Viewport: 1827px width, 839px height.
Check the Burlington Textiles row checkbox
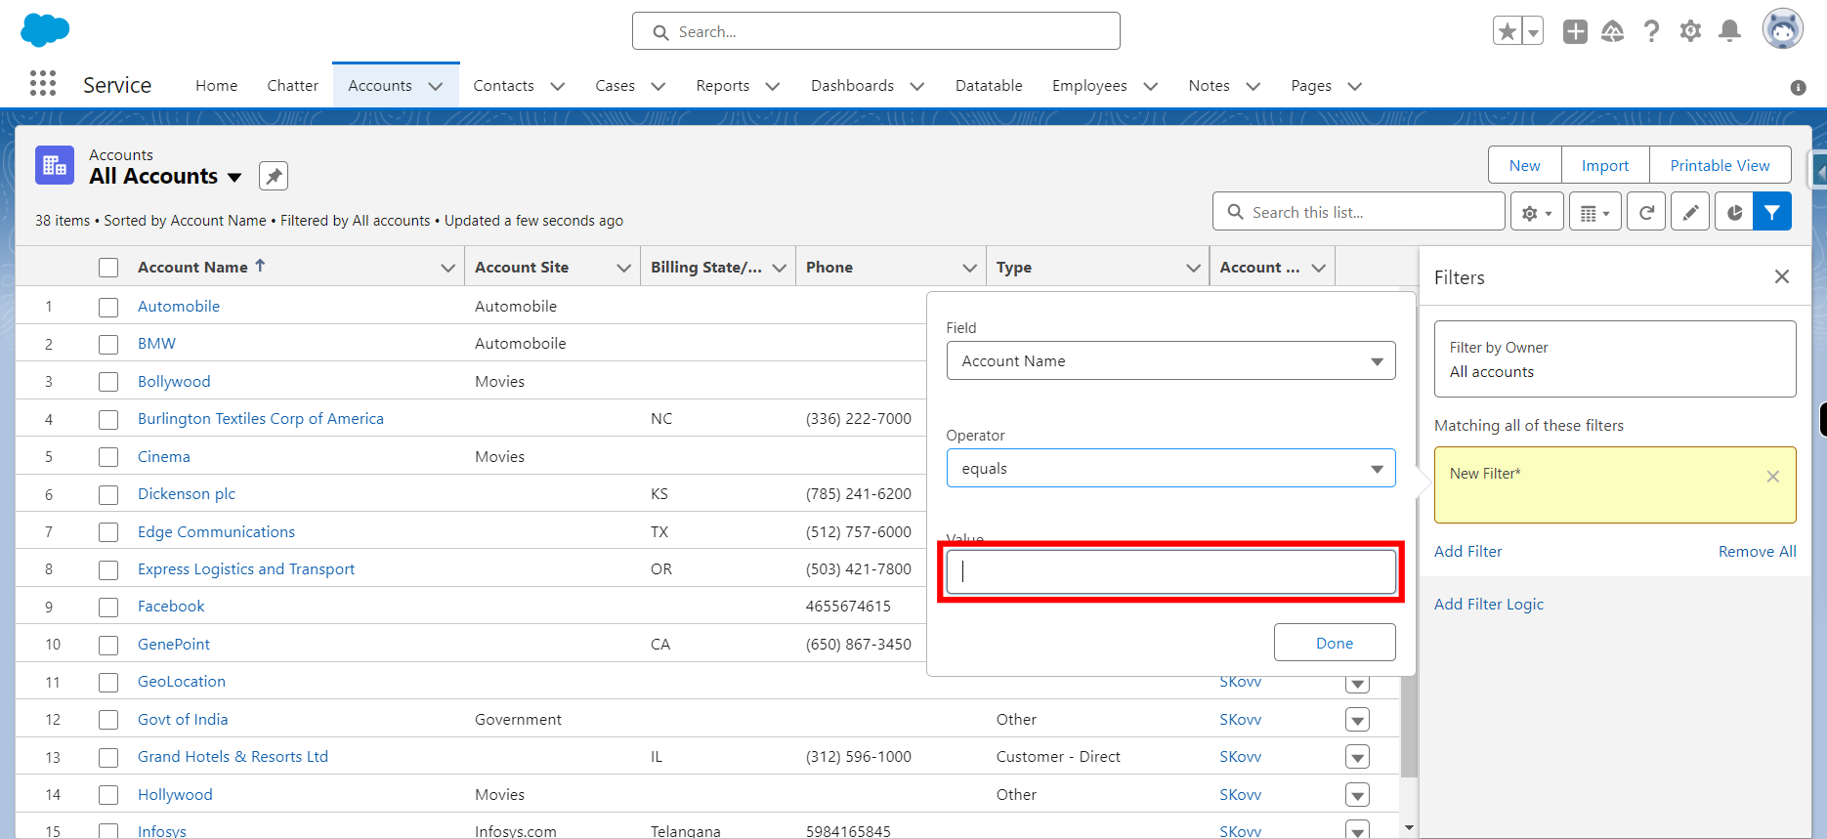[108, 419]
